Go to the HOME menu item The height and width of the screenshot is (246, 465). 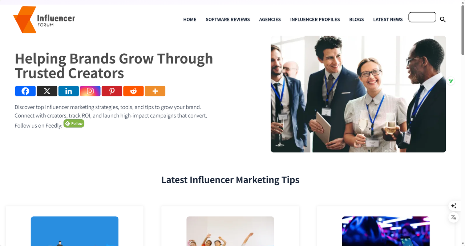[190, 20]
